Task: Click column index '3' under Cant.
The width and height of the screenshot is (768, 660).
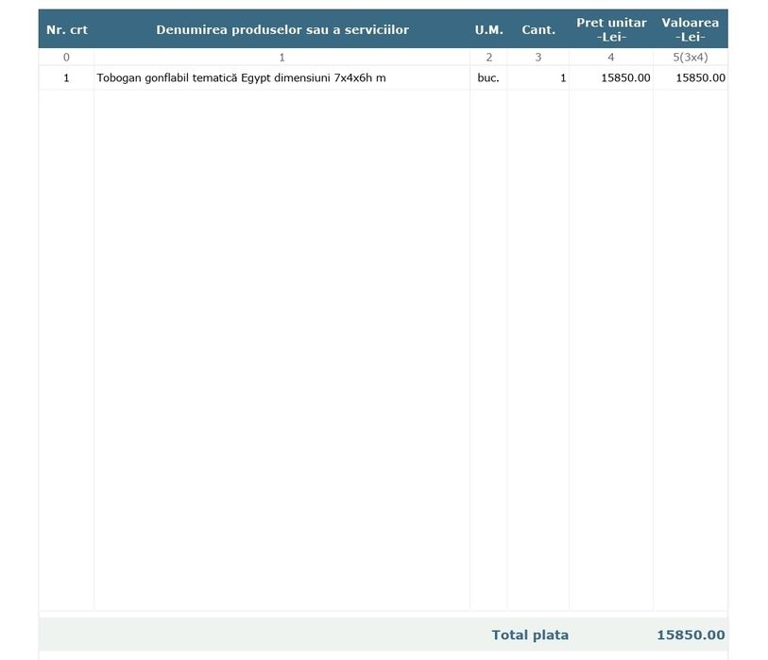Action: point(538,58)
